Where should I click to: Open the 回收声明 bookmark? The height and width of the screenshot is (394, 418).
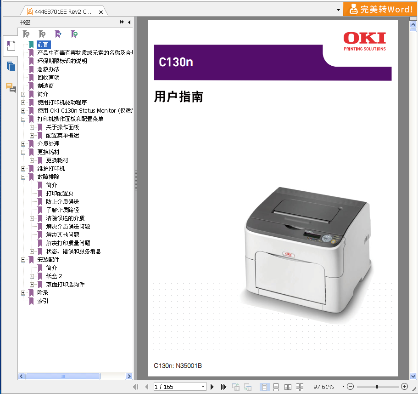(x=49, y=77)
